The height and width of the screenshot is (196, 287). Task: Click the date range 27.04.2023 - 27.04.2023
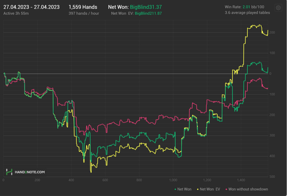point(32,7)
